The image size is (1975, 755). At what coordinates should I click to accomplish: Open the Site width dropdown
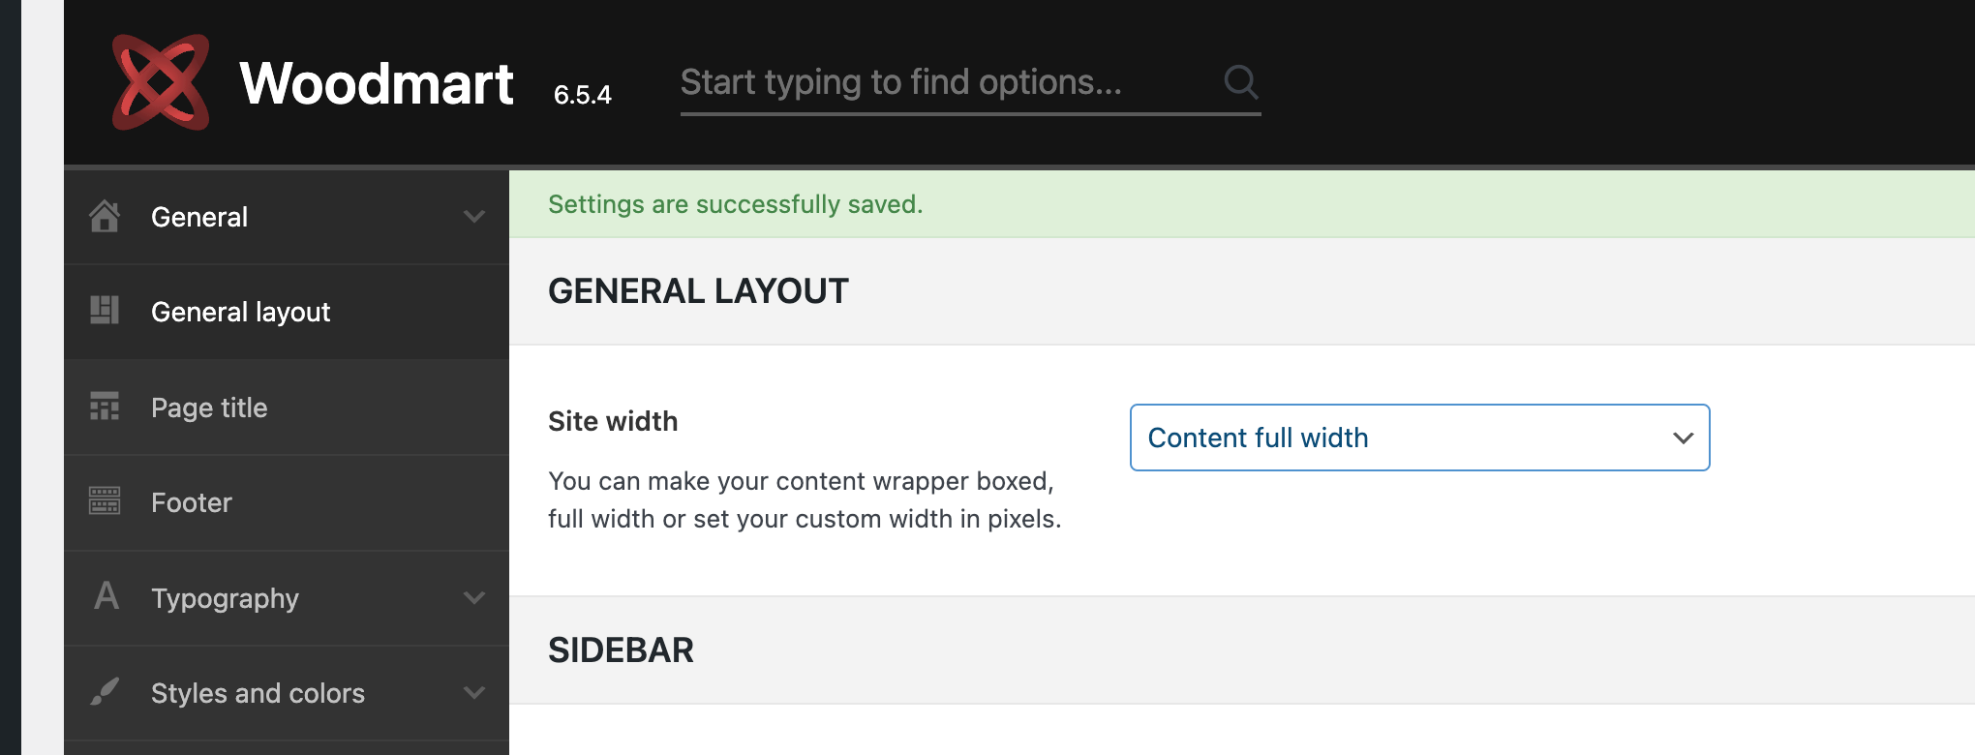pos(1419,438)
